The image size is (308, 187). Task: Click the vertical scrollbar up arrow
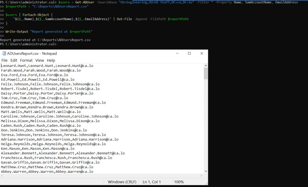(x=206, y=66)
